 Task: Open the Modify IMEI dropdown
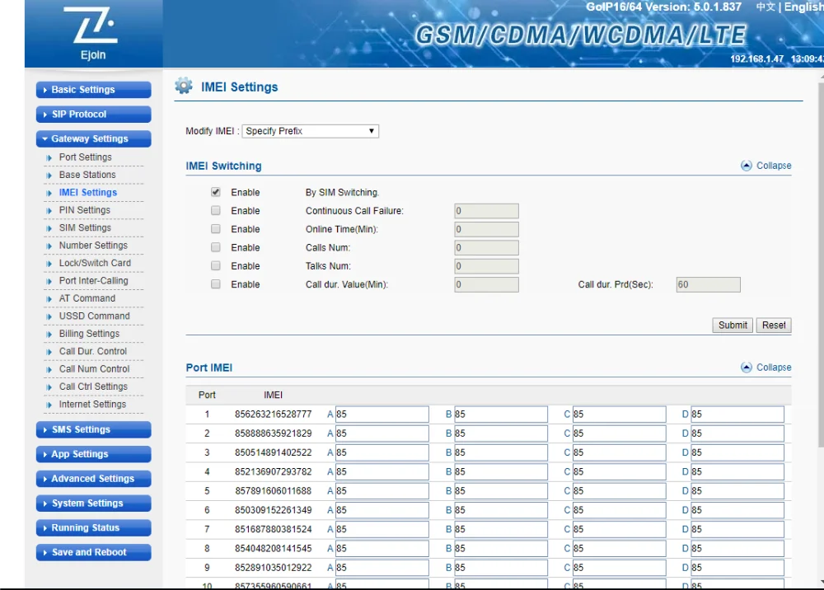tap(310, 131)
